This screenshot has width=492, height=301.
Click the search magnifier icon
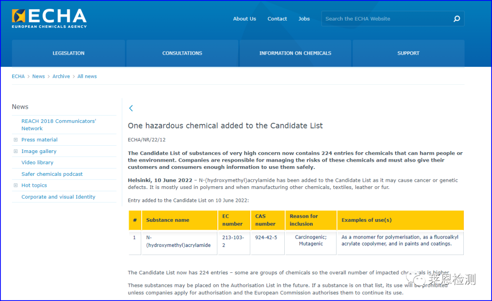tap(456, 19)
